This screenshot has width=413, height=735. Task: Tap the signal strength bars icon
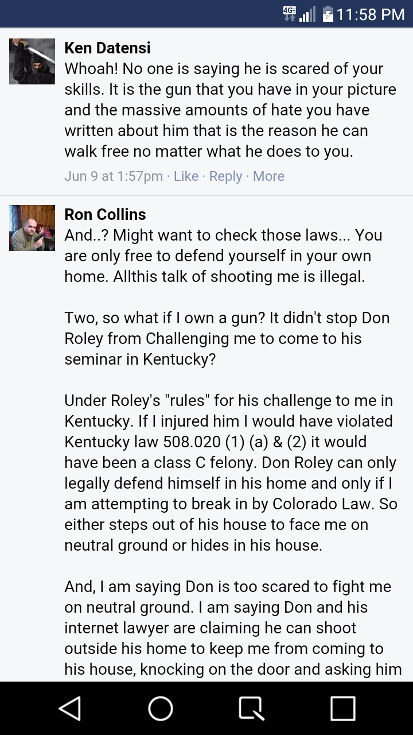point(308,14)
